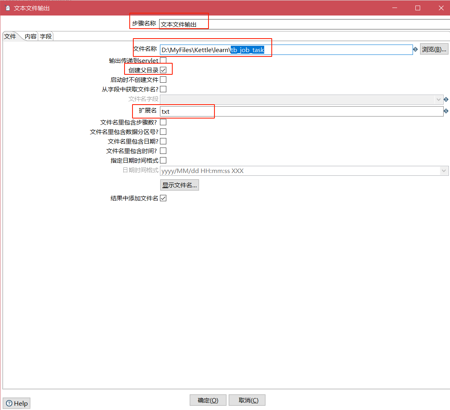The image size is (450, 410).
Task: Open the 字段 tab
Action: click(x=46, y=37)
